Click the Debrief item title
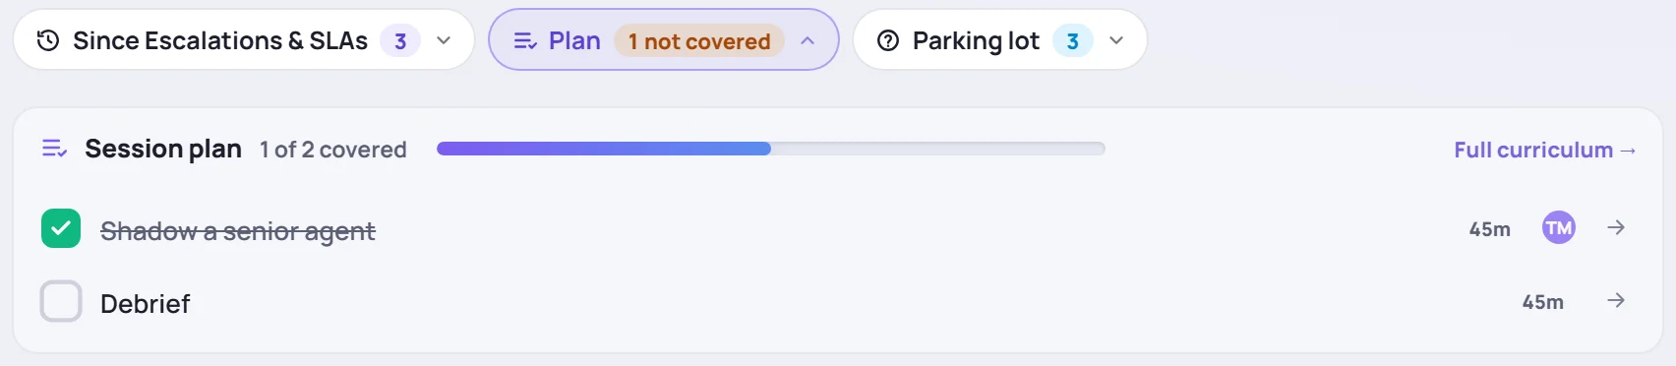1676x366 pixels. 146,303
